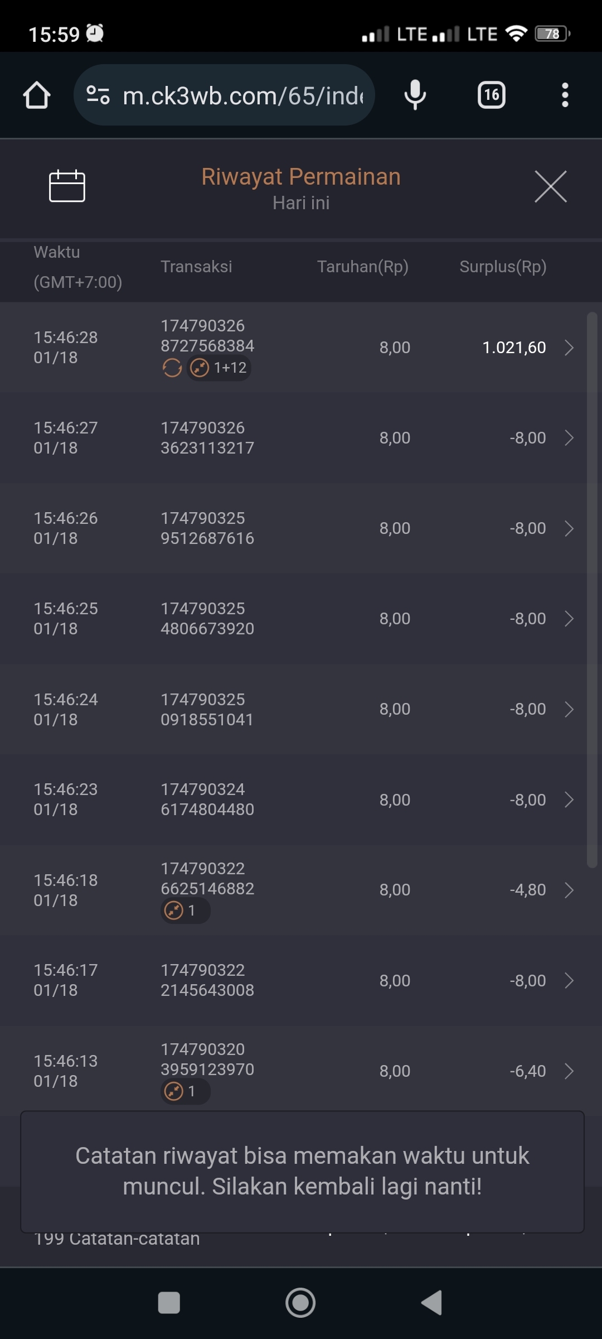Expand the 15:46:13 row with -6,40 surplus
The image size is (602, 1339).
[569, 1071]
